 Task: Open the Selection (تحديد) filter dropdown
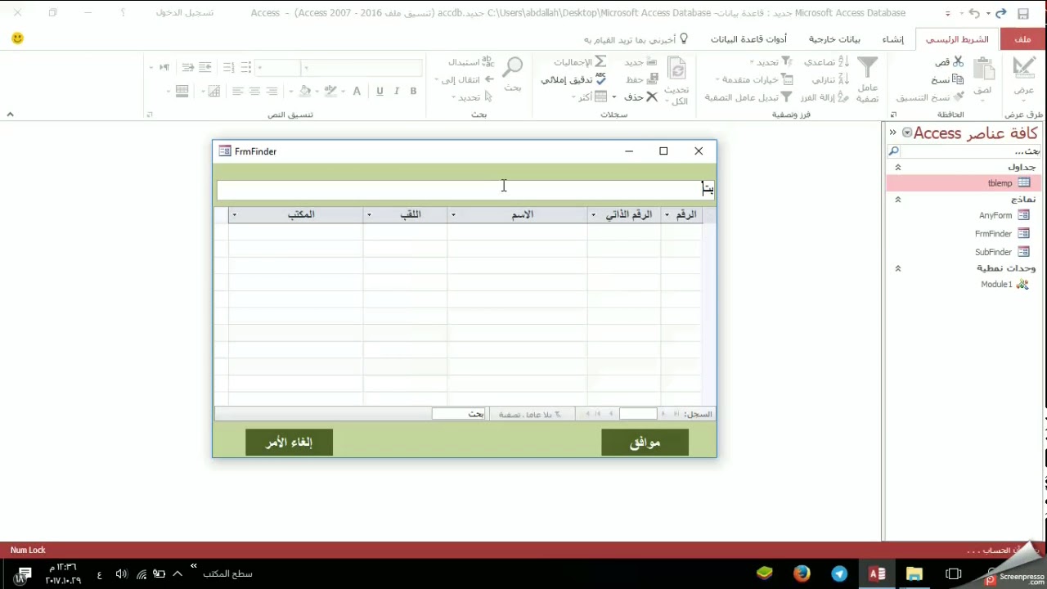771,62
